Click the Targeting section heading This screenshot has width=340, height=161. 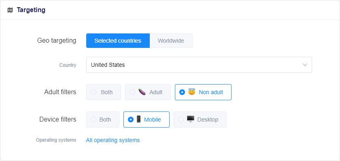click(x=31, y=10)
